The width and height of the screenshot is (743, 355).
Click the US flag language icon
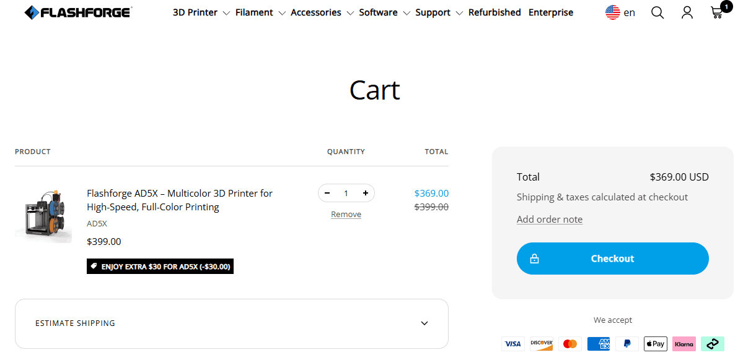613,12
